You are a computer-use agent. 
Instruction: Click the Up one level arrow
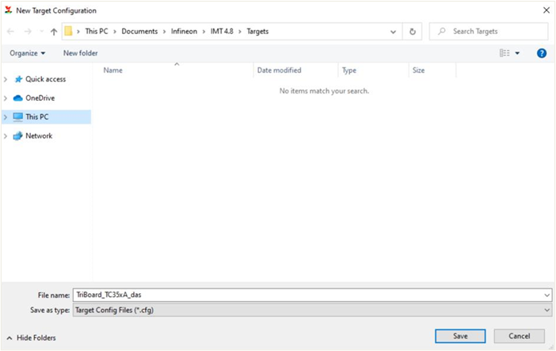53,32
